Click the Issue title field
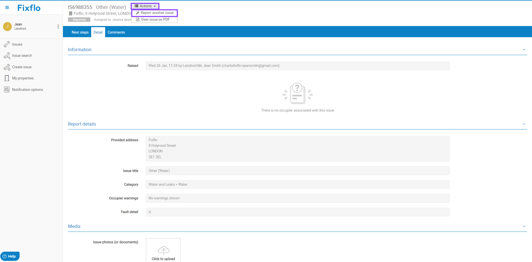This screenshot has width=532, height=262. pyautogui.click(x=297, y=171)
